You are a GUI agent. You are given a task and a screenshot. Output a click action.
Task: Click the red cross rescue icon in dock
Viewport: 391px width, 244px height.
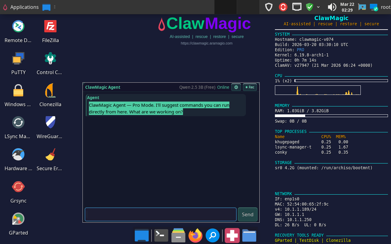click(x=232, y=235)
